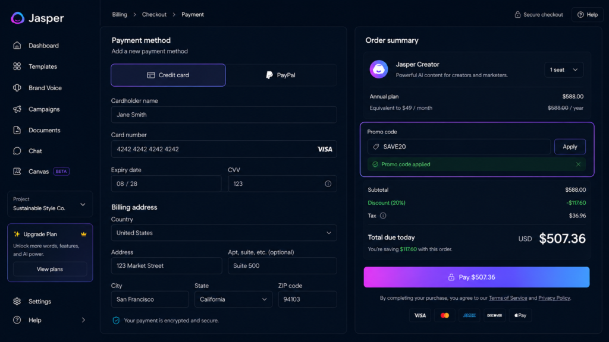Open the State California dropdown
Screen dimensions: 609x342
tap(233, 299)
